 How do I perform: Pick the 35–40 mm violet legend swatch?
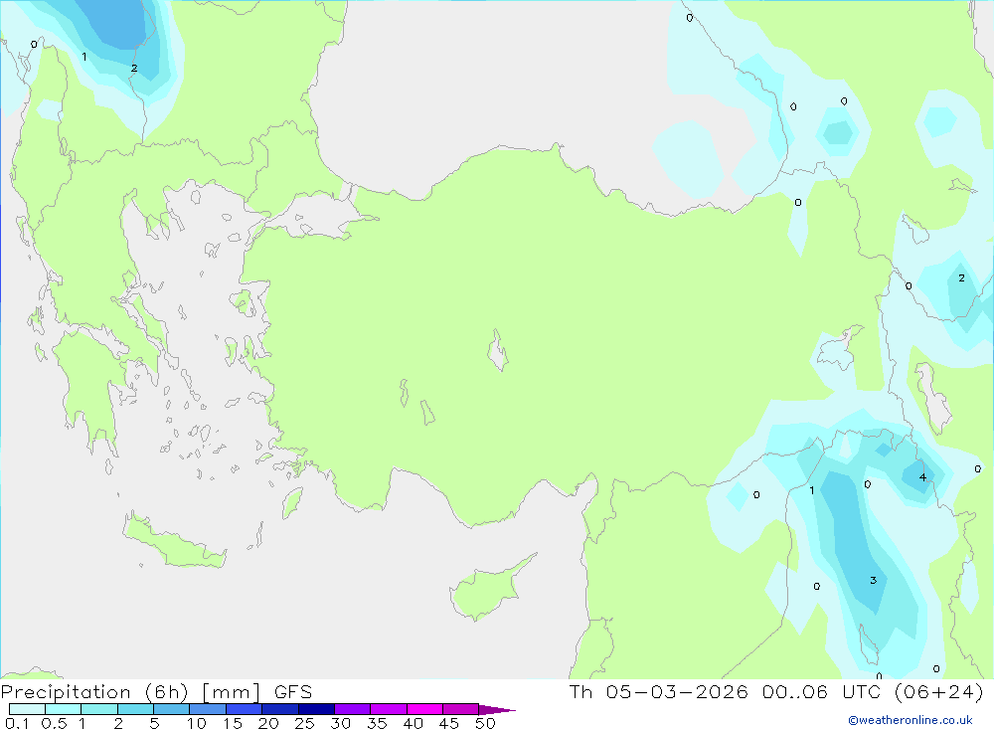click(x=388, y=709)
